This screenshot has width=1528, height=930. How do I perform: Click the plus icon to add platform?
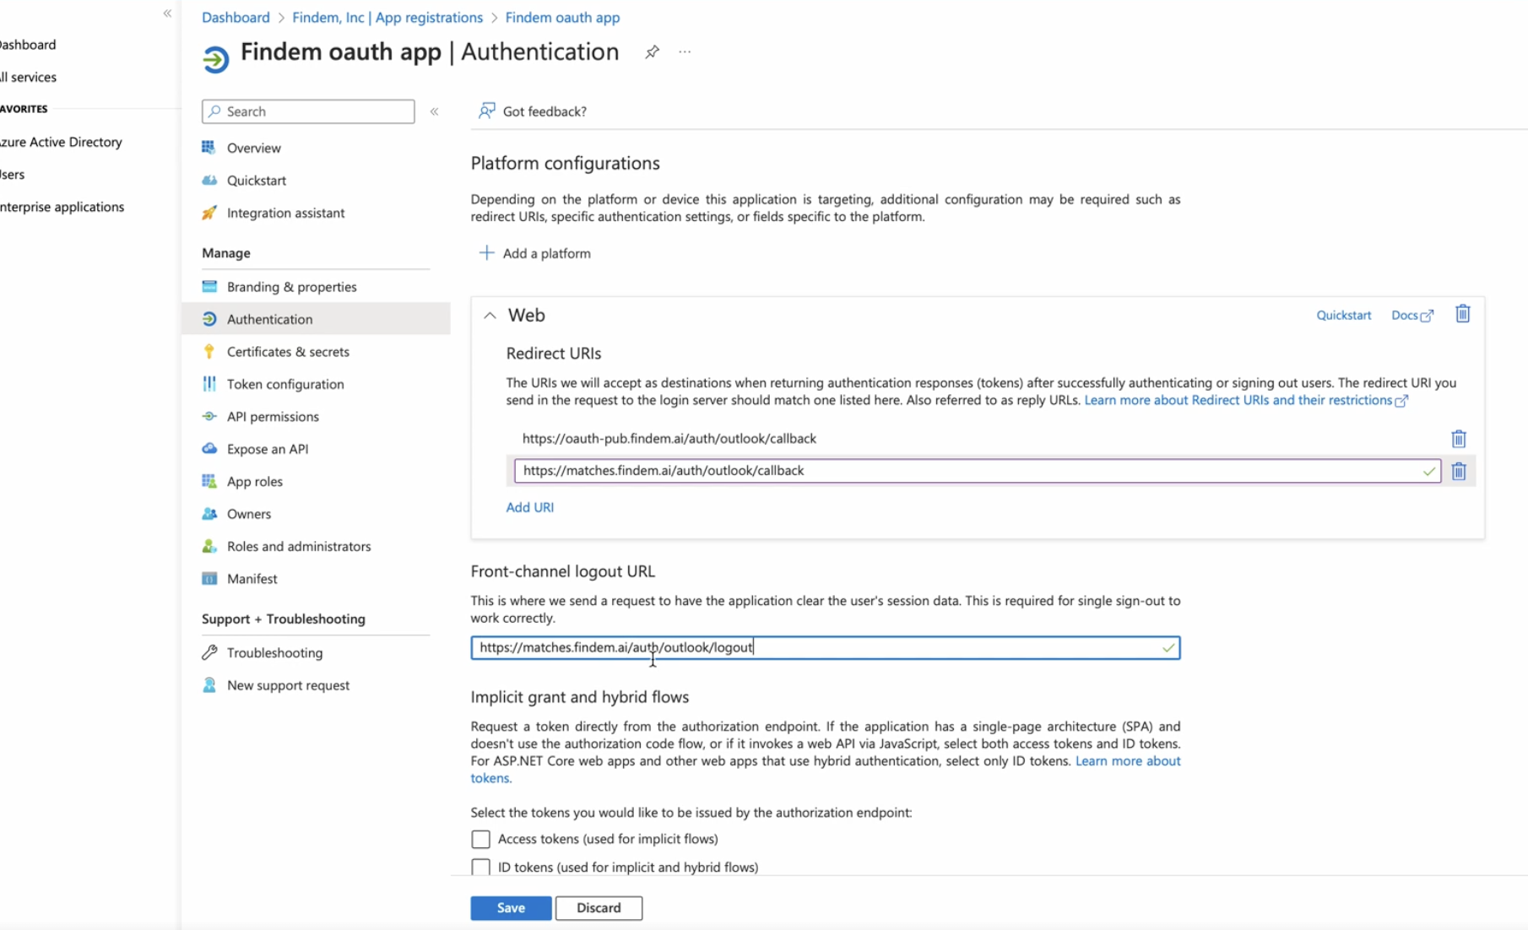tap(486, 253)
